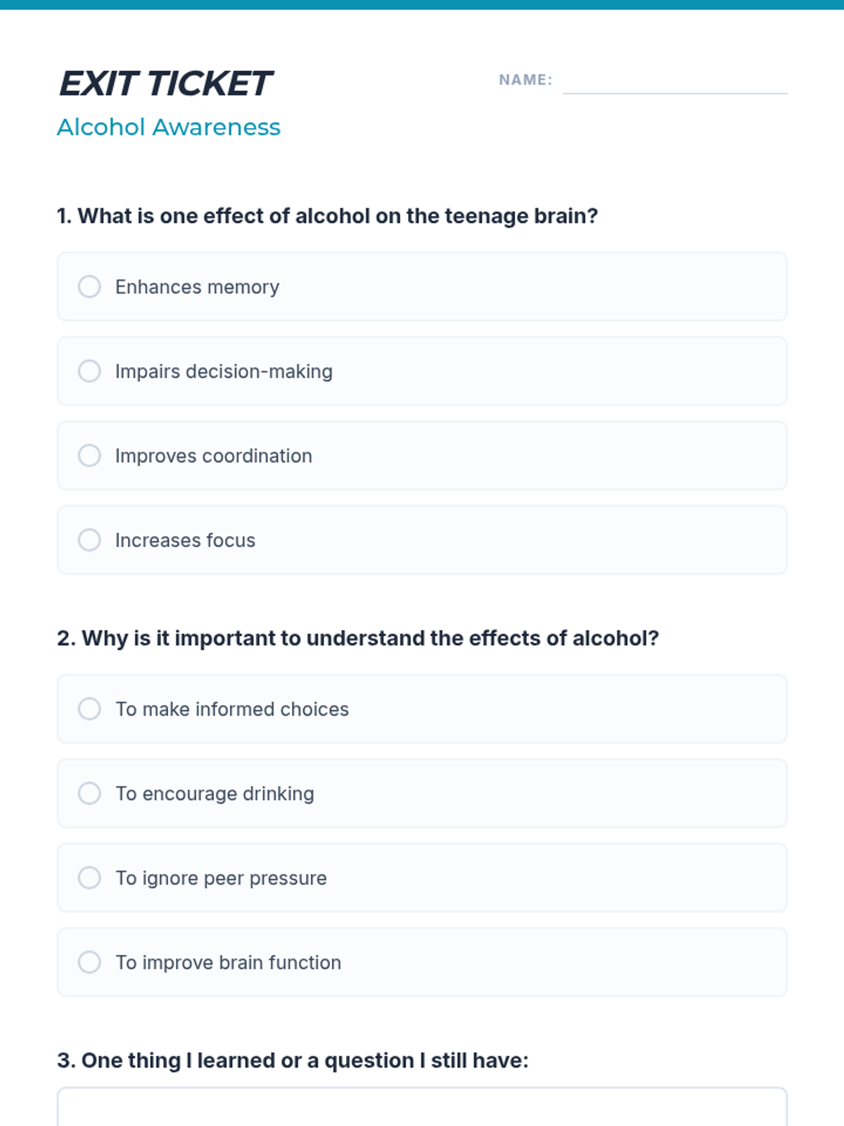Click the 'NAME:' label
This screenshot has height=1126, width=844.
(x=525, y=80)
